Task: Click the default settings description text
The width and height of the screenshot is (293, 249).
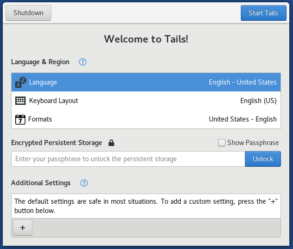Action: (146, 206)
